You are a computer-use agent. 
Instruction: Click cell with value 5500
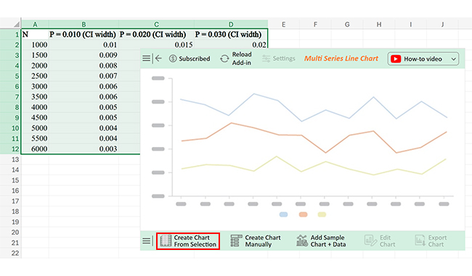35,138
